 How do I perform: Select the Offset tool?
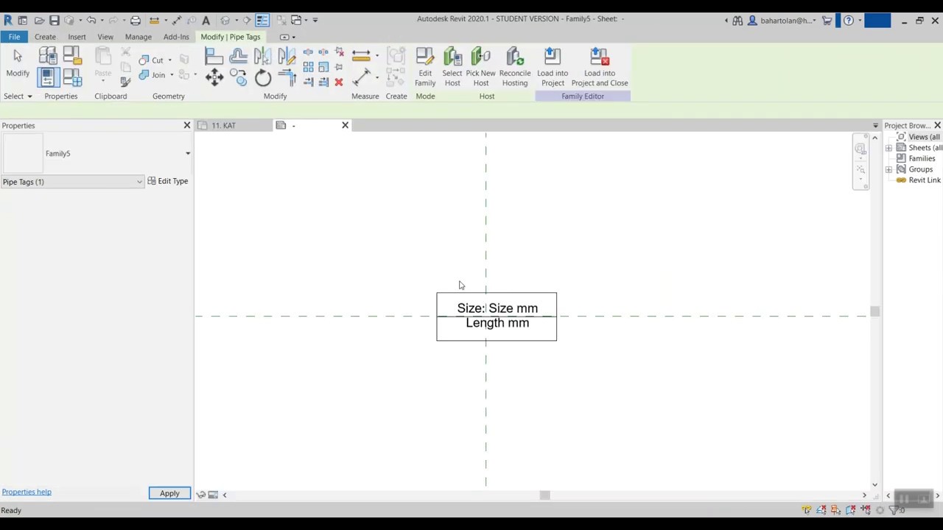pos(239,55)
